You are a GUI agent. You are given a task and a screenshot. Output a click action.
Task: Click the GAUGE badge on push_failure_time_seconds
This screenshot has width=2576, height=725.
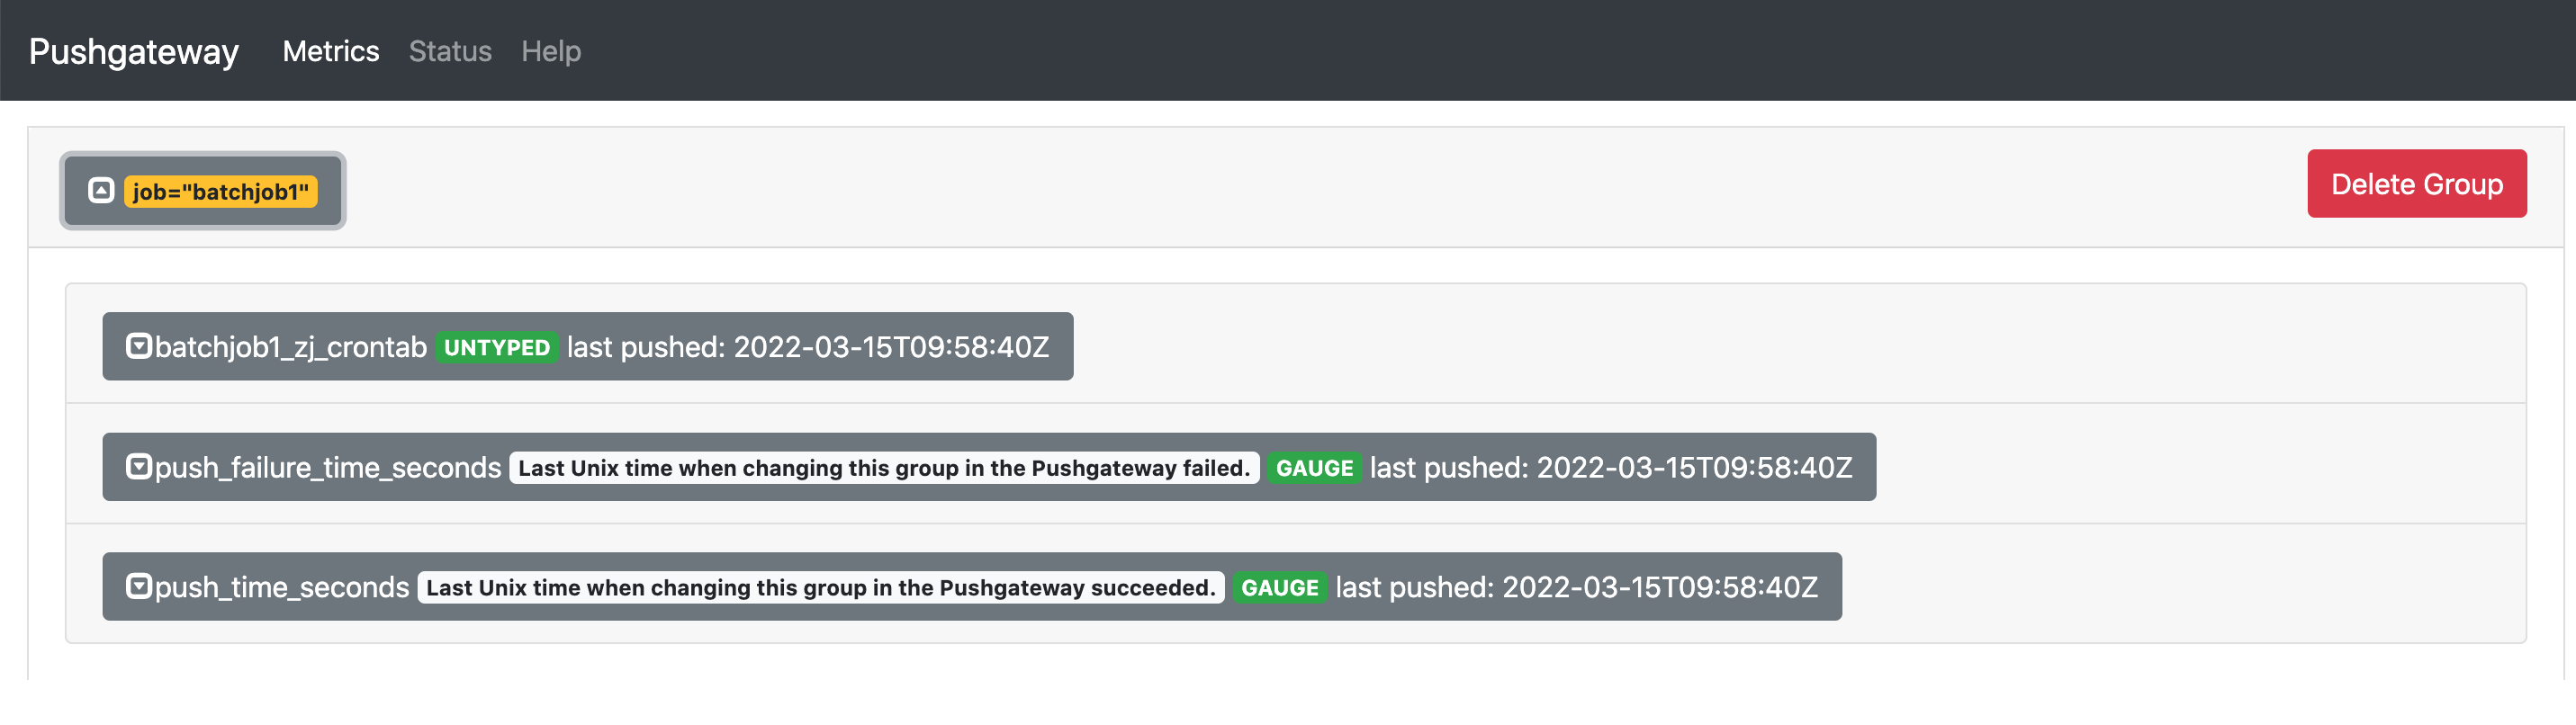coord(1314,467)
